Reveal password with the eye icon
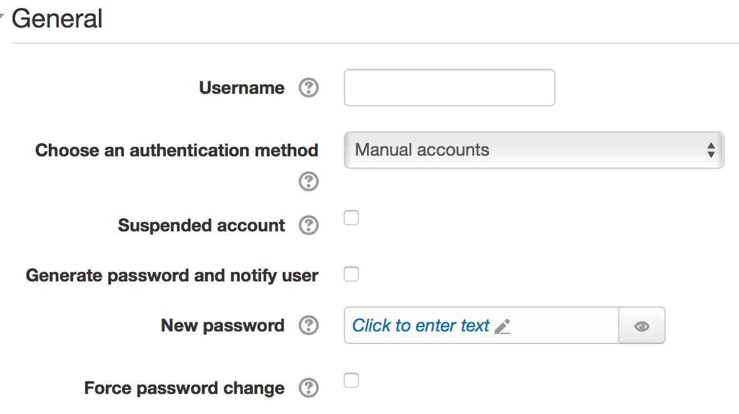739x414 pixels. click(642, 326)
